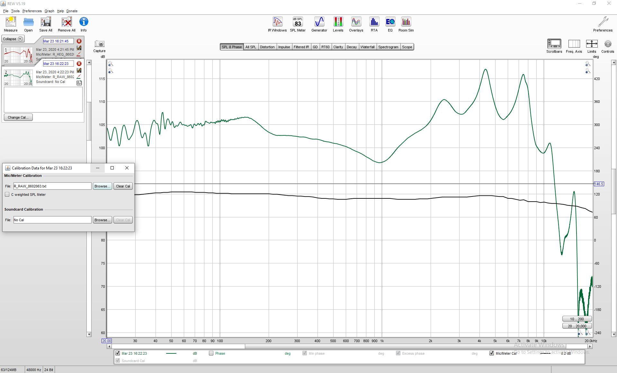Clear the Mic/Meter calibration with Clear Cal
The height and width of the screenshot is (373, 617).
(123, 186)
